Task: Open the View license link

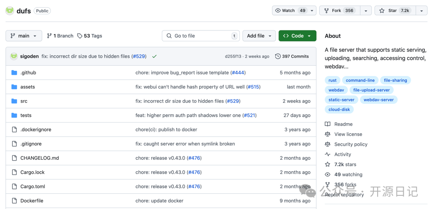Action: 348,134
